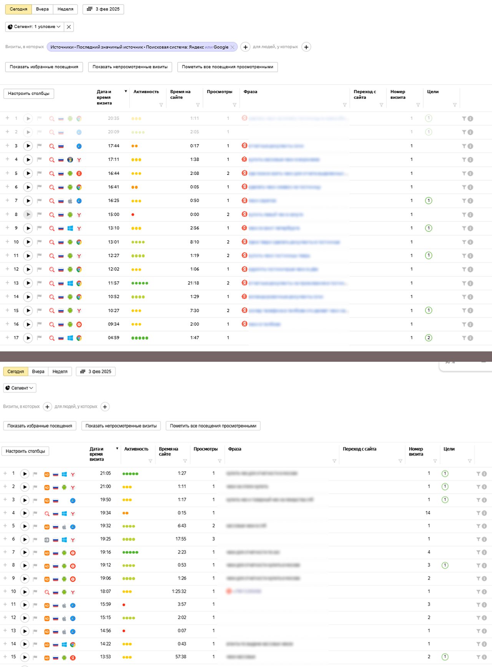This screenshot has width=492, height=667.
Task: Select 'Вчера' tab in the upper report
Action: [x=42, y=9]
